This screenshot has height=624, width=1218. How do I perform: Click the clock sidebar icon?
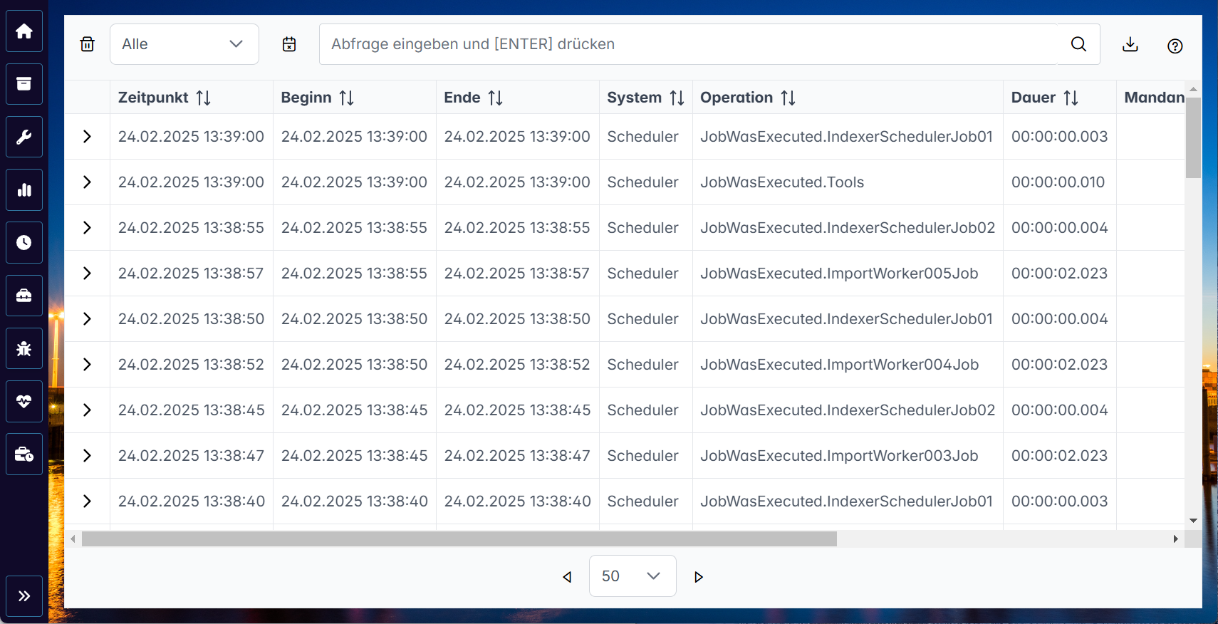tap(24, 242)
